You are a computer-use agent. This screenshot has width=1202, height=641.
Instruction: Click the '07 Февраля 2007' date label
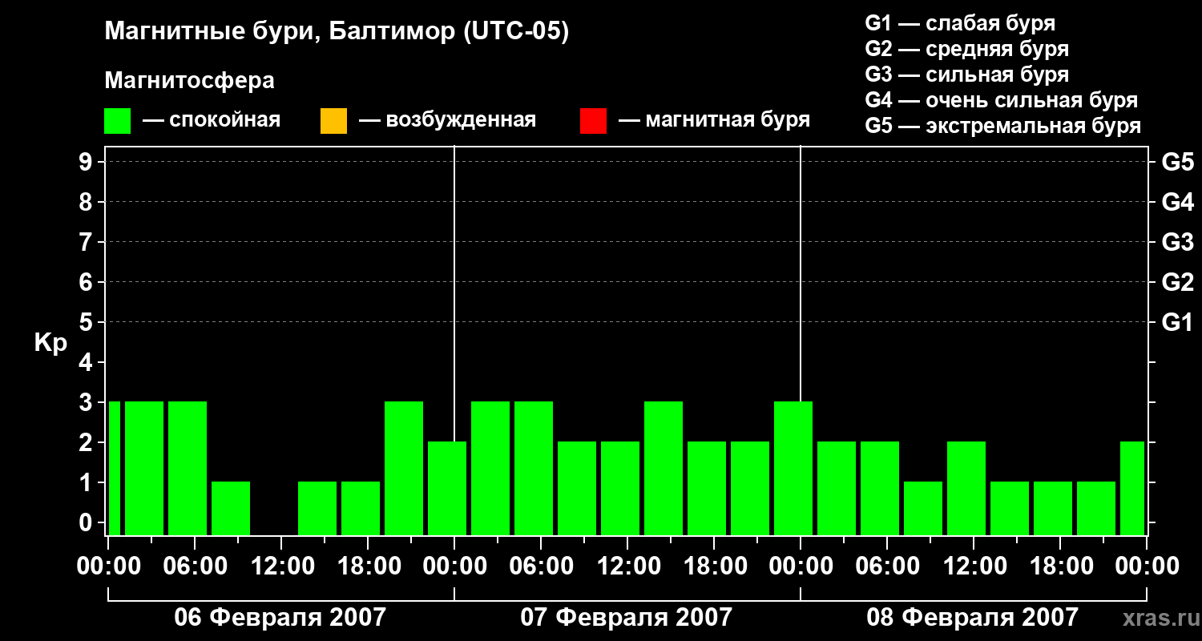point(626,617)
